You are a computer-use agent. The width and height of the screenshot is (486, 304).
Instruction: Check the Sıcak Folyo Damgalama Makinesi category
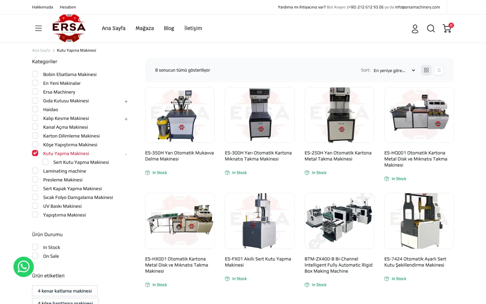coord(35,197)
